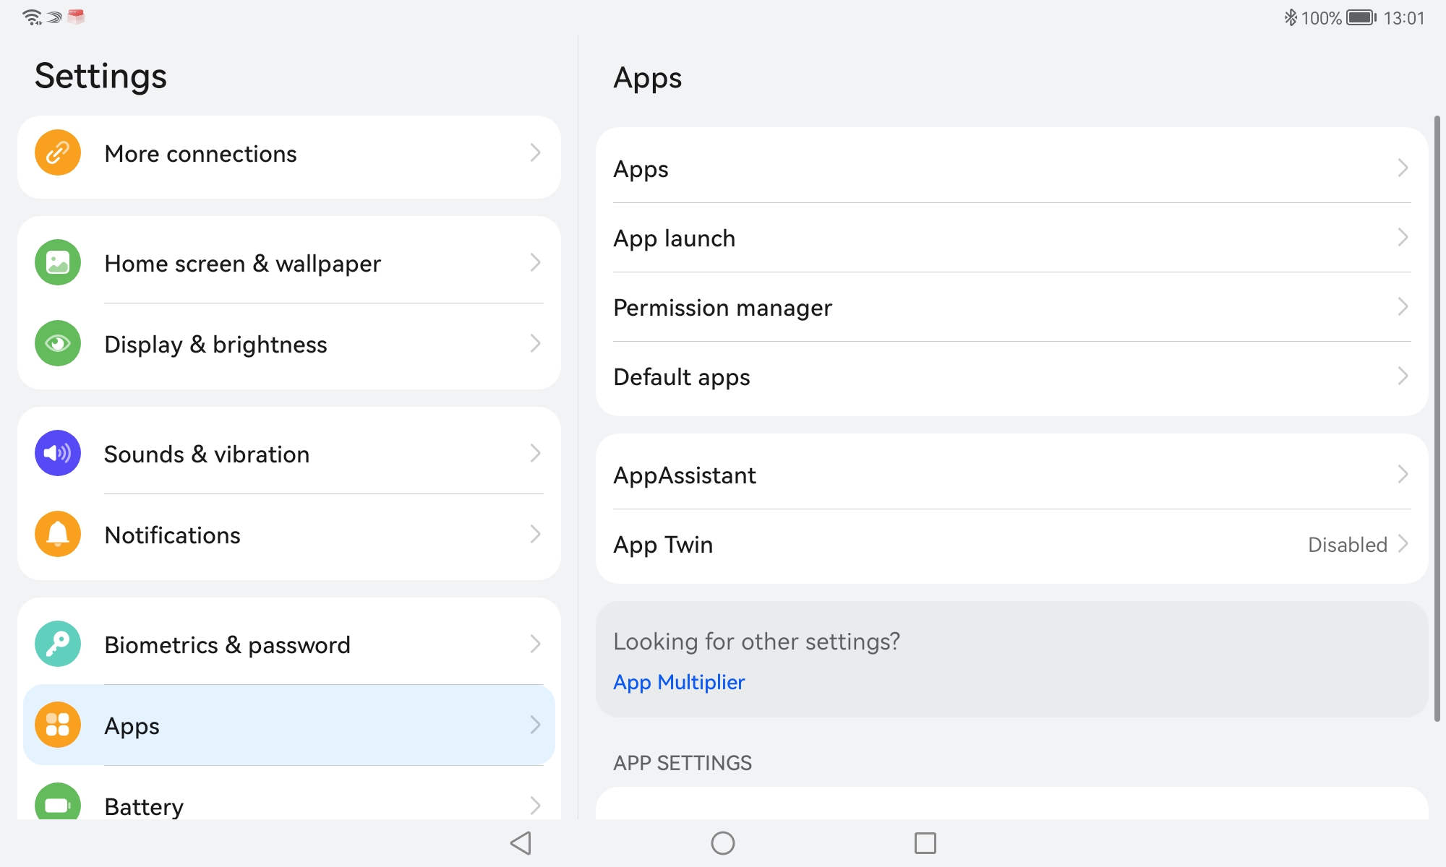Tap the Back navigation triangle
The width and height of the screenshot is (1446, 867).
pyautogui.click(x=521, y=843)
